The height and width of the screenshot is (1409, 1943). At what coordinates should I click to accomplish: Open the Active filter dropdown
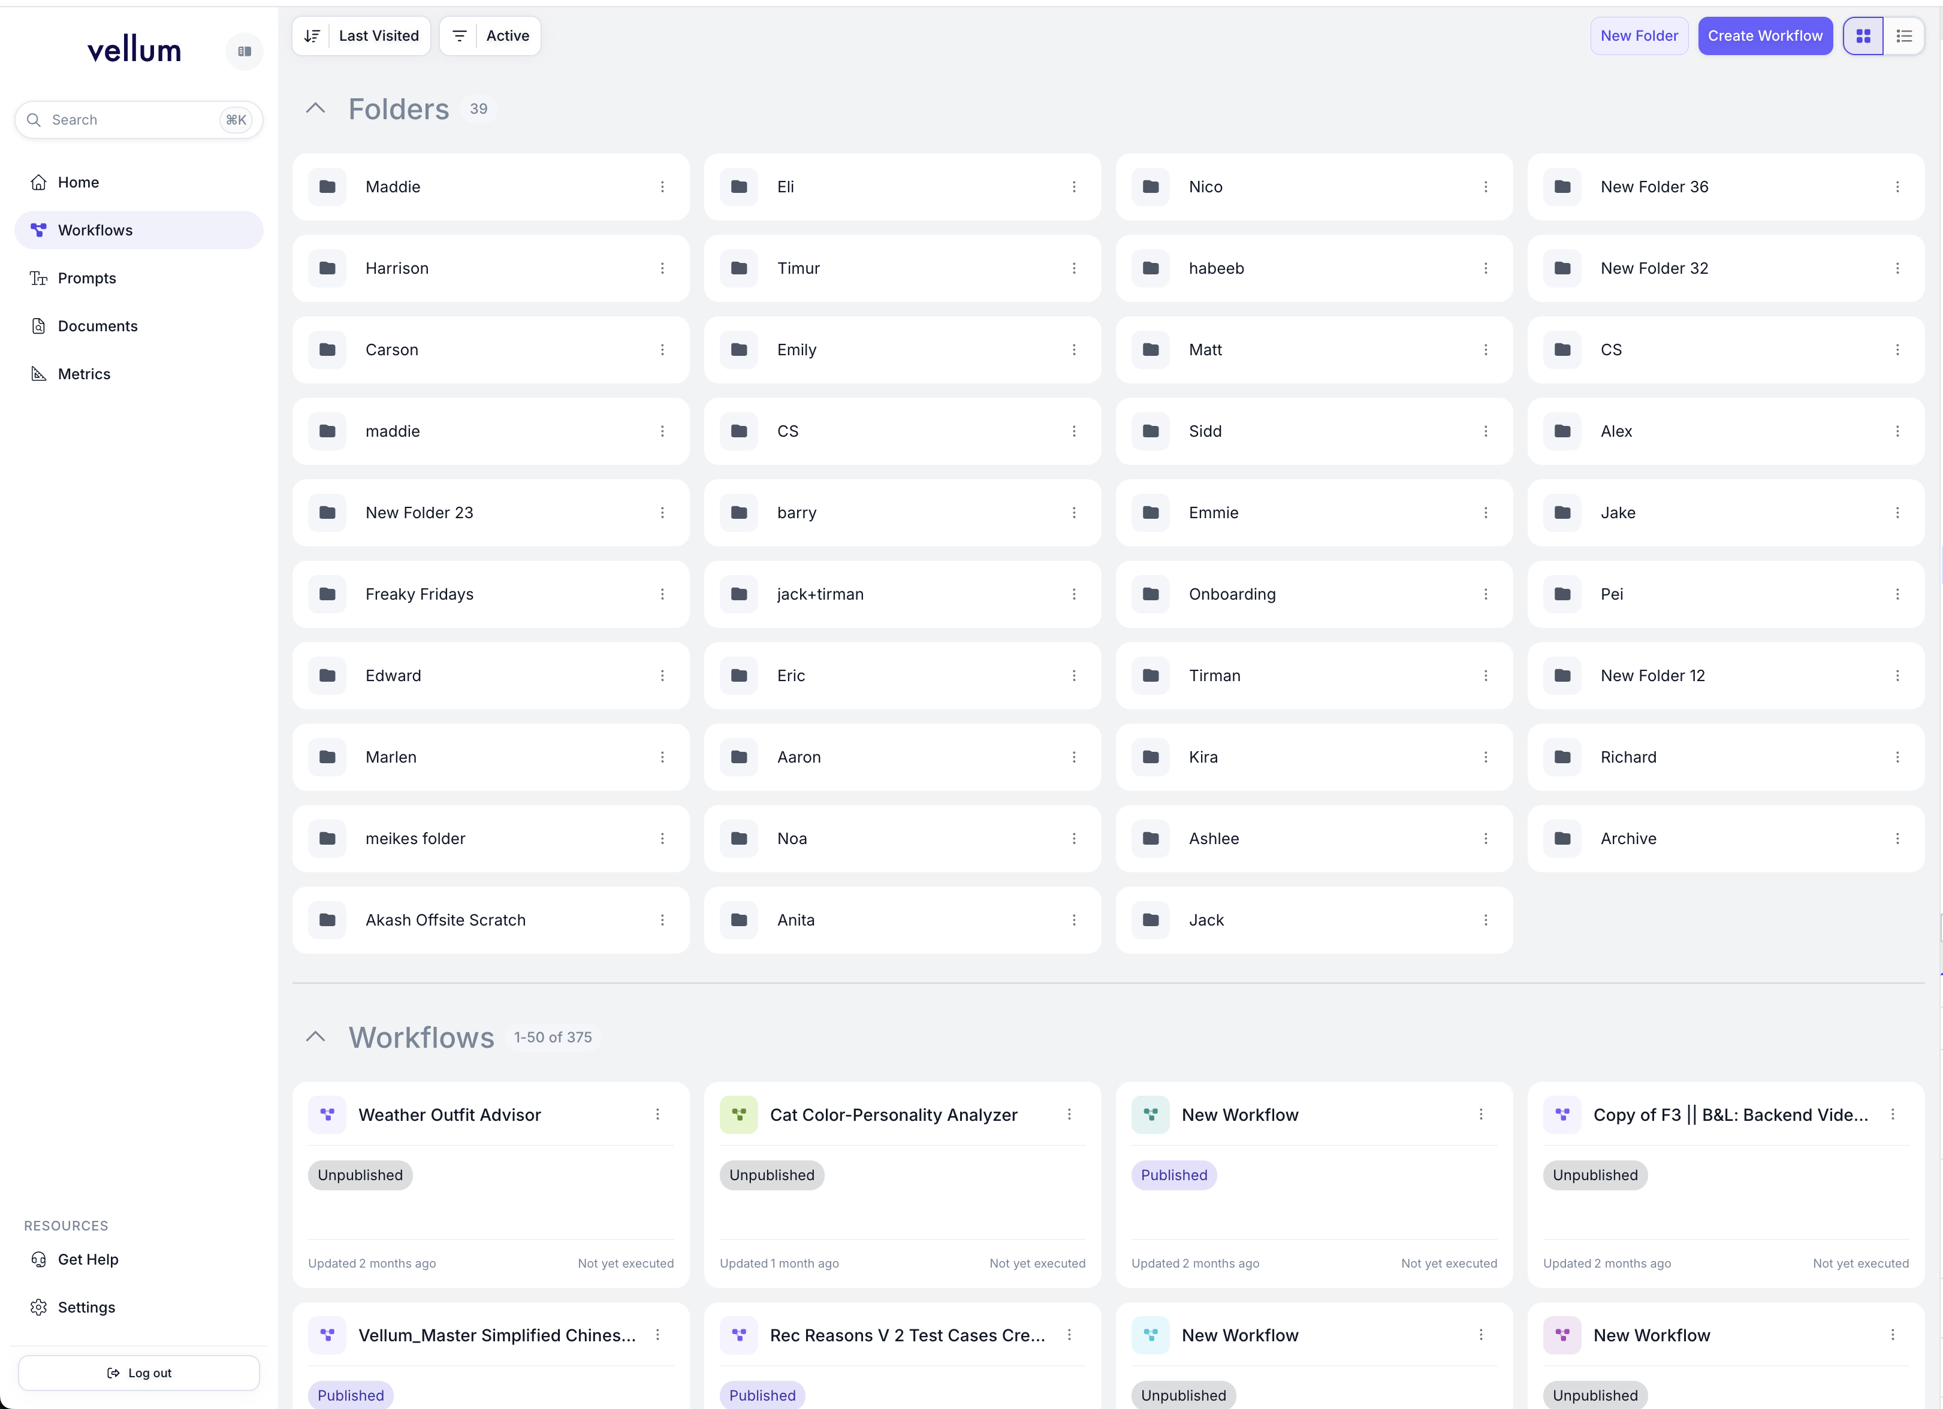(490, 36)
